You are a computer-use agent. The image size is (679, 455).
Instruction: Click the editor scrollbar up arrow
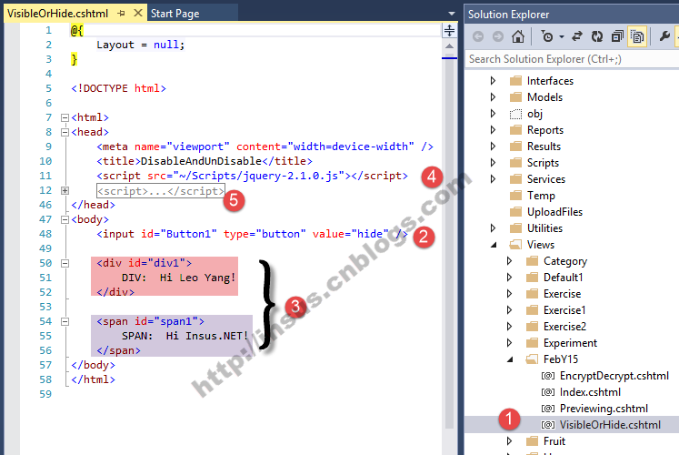click(x=450, y=45)
